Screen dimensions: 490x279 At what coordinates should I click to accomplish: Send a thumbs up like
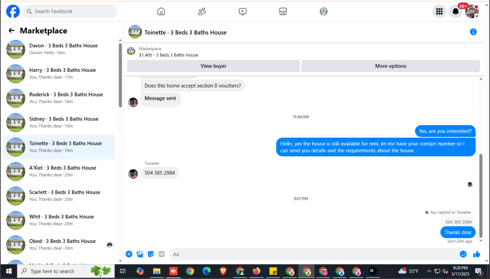[477, 254]
